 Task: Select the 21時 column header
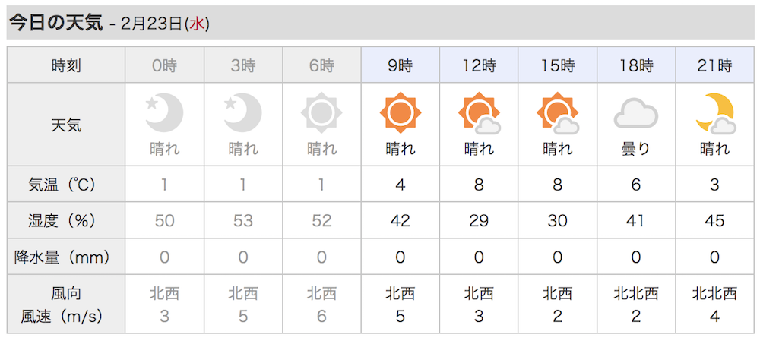714,65
